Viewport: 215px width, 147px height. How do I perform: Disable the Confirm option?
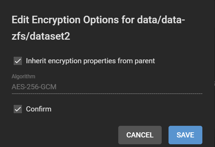(x=18, y=109)
